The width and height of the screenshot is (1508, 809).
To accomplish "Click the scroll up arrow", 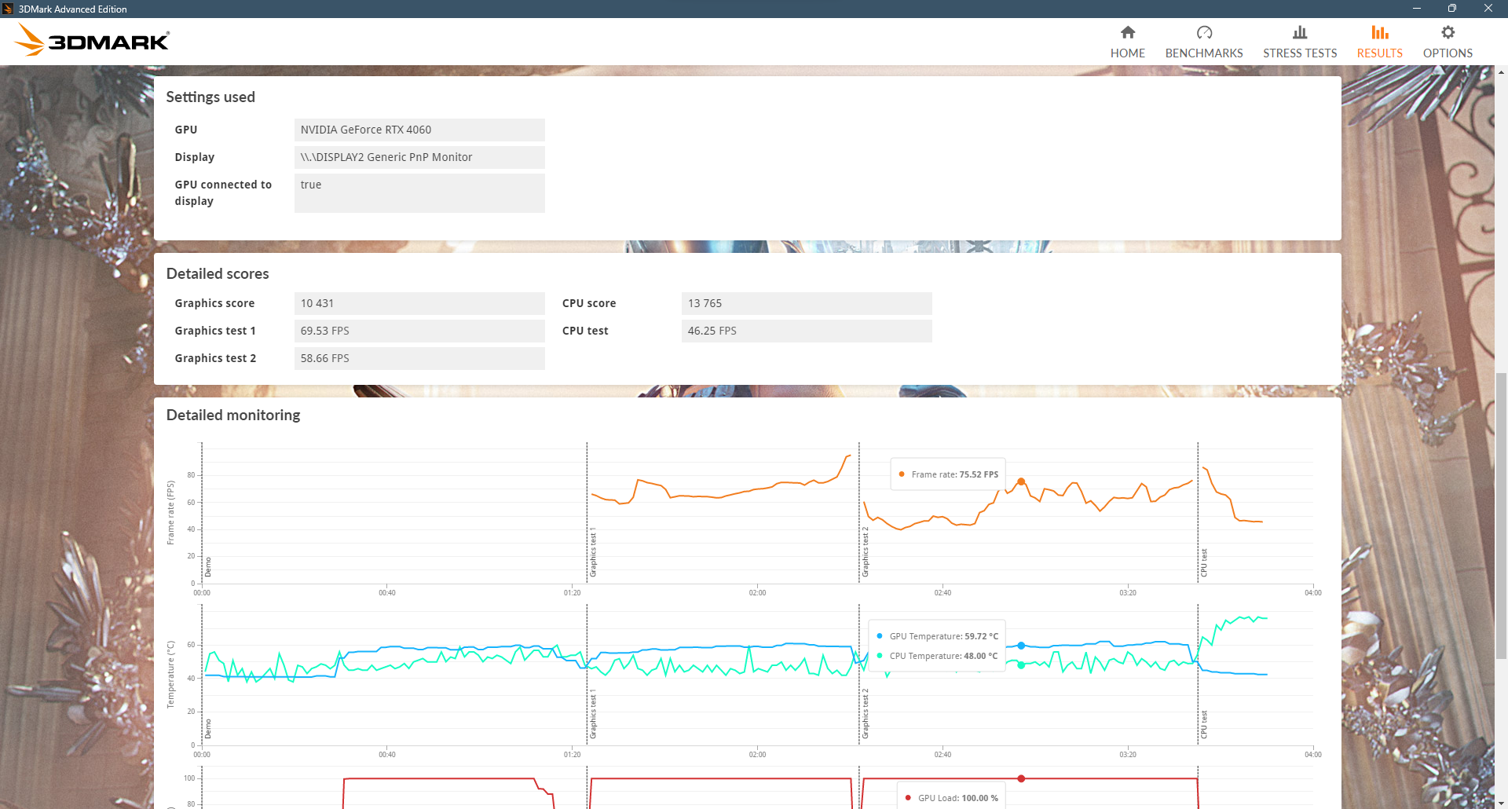I will (x=1501, y=72).
